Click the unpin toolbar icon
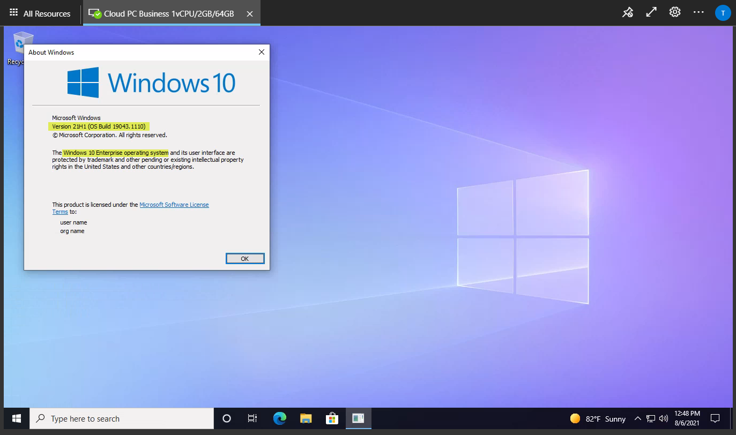This screenshot has height=435, width=736. [627, 13]
